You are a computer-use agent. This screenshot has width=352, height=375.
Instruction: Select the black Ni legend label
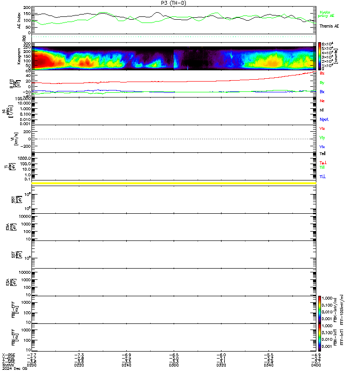(321, 110)
